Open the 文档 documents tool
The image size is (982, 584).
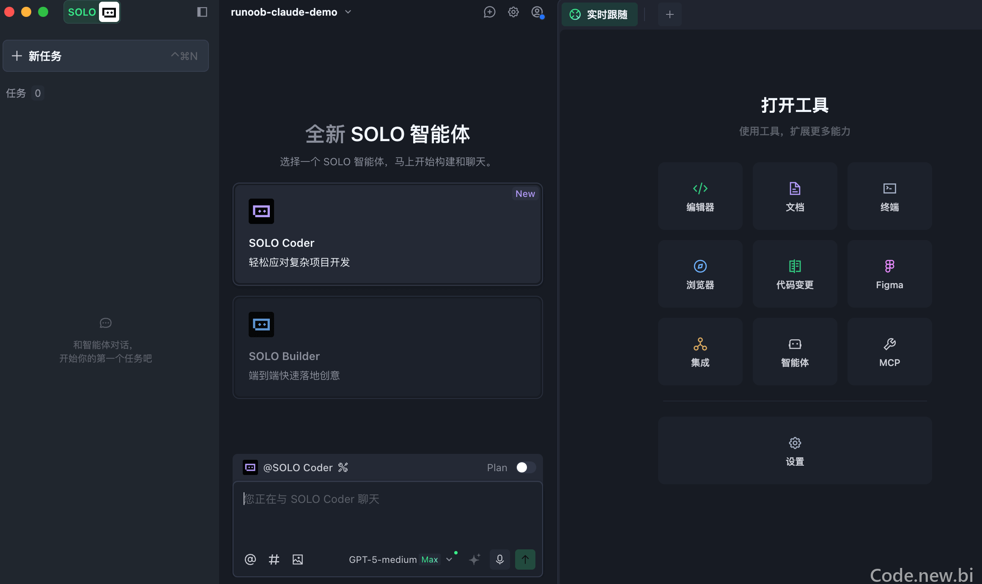click(795, 196)
